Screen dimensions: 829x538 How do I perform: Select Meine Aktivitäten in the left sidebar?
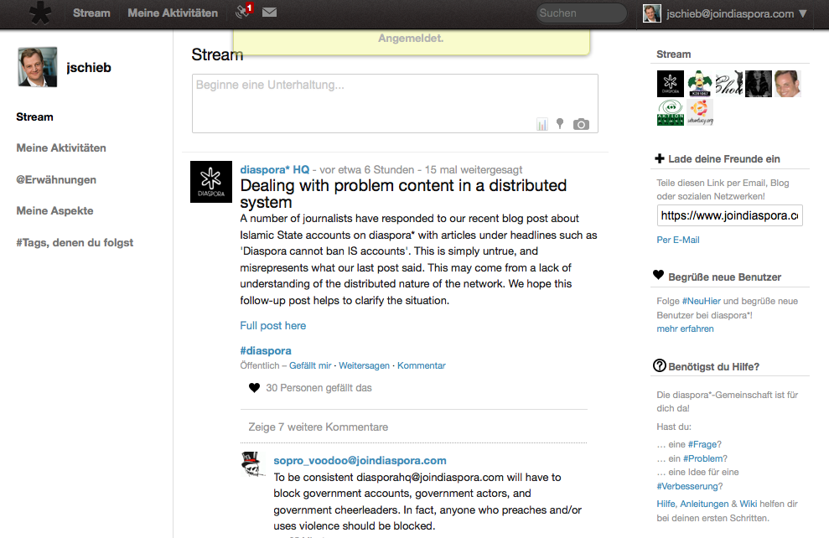tap(61, 148)
